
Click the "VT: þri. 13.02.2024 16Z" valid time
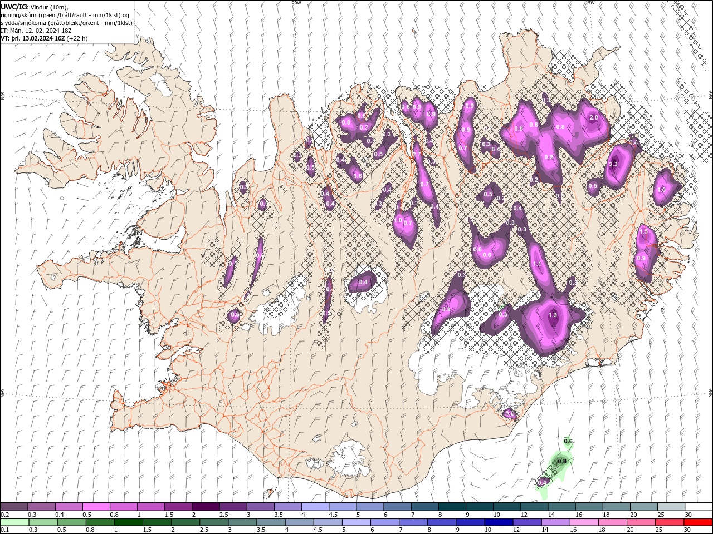click(33, 38)
